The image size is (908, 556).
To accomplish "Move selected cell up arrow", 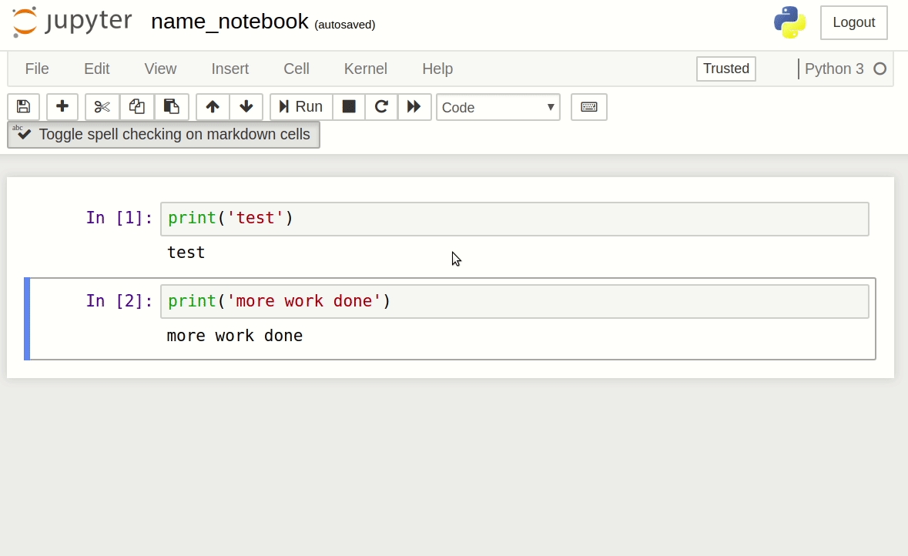I will click(213, 107).
